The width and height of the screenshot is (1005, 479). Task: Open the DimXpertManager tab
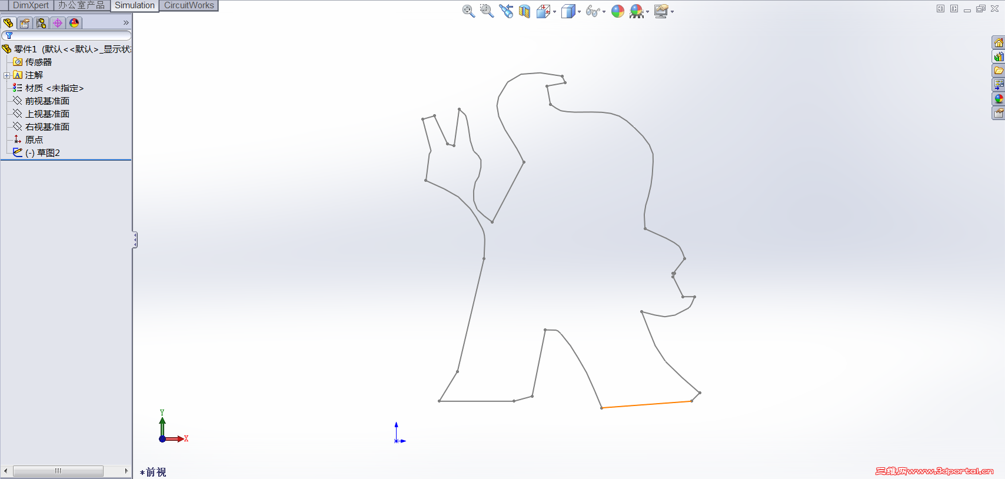58,23
